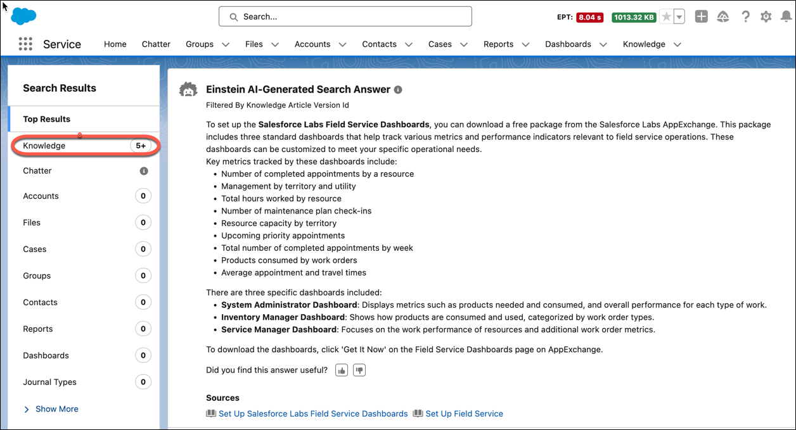Viewport: 796px width, 430px height.
Task: Expand the Reports tab dropdown chevron
Action: pos(526,45)
